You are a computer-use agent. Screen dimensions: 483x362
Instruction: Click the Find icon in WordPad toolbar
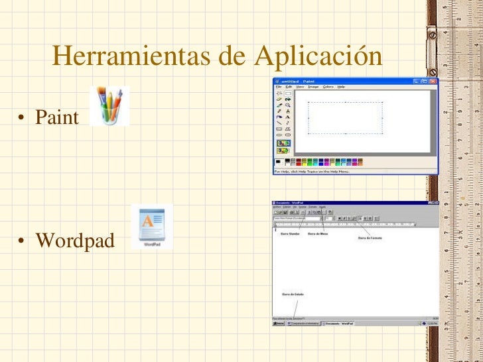pyautogui.click(x=303, y=212)
